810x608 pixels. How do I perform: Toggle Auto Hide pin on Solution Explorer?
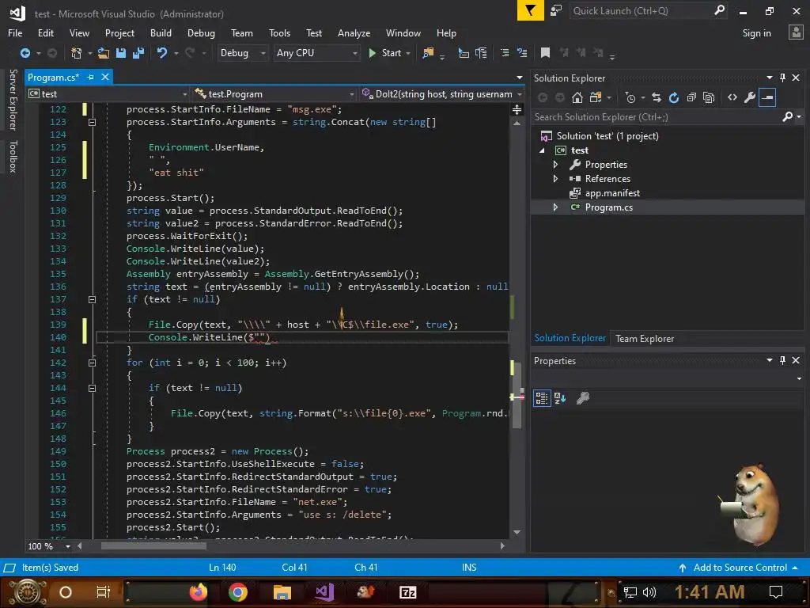[x=782, y=78]
